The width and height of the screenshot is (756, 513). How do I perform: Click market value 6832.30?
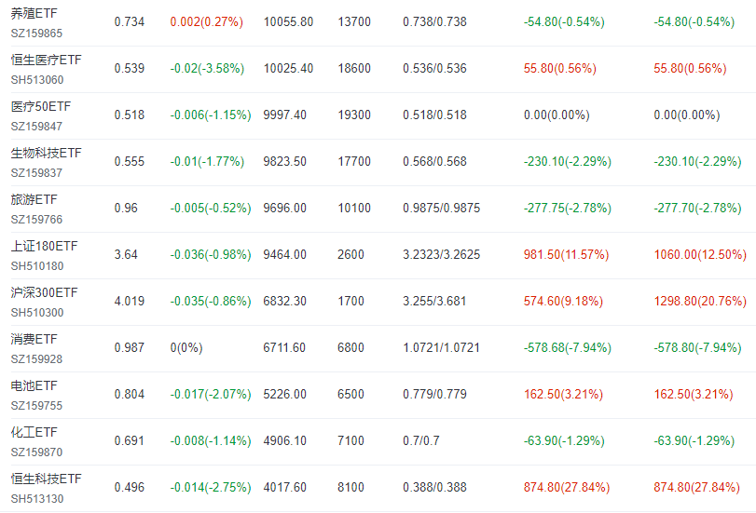[x=285, y=301]
